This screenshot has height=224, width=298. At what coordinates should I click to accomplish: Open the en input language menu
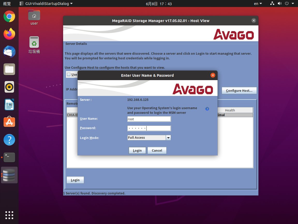coord(257,4)
